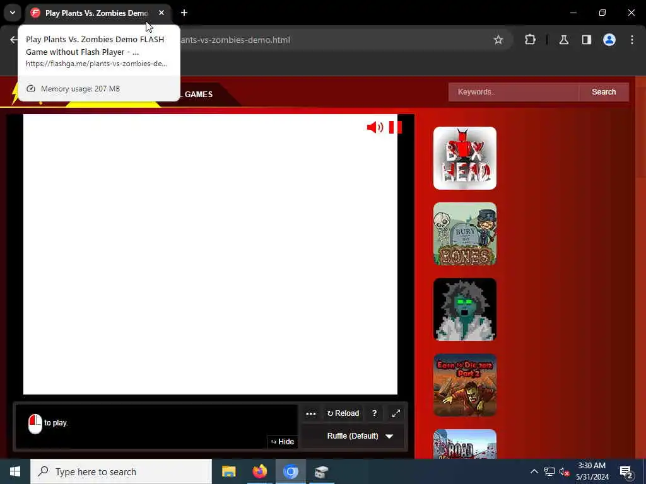
Task: Reload the flash game
Action: 343,413
